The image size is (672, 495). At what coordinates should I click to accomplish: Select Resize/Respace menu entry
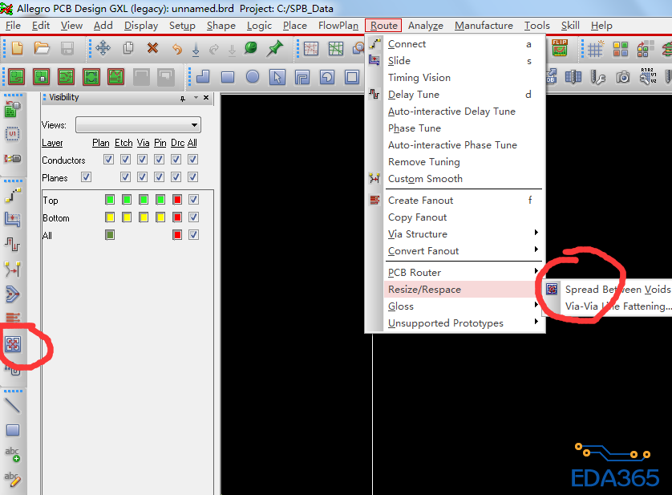(x=464, y=289)
